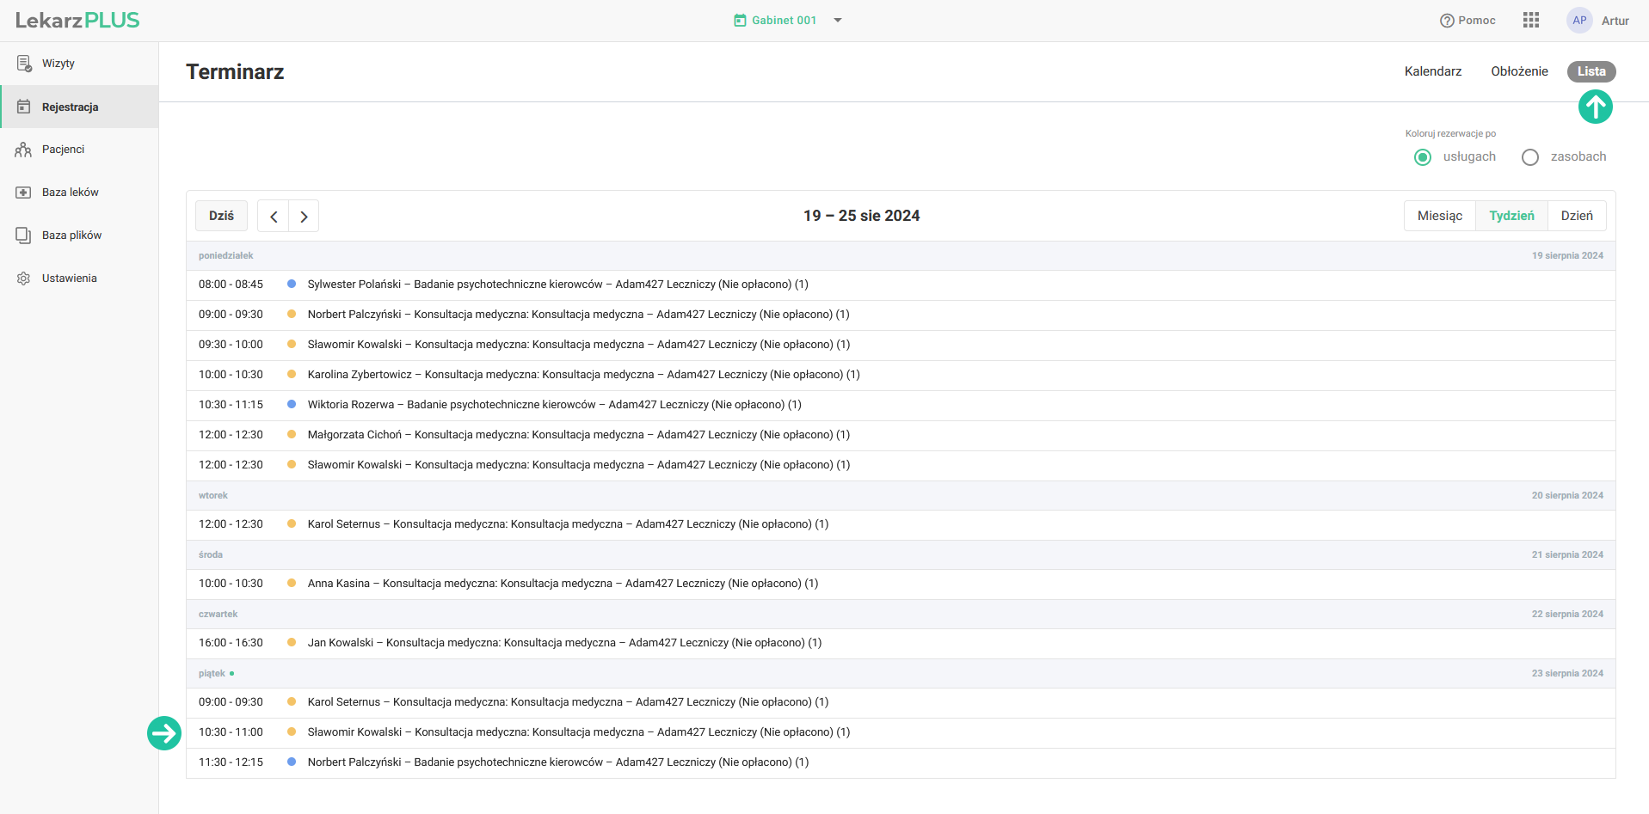1649x814 pixels.
Task: Click the AP user avatar
Action: (1579, 21)
